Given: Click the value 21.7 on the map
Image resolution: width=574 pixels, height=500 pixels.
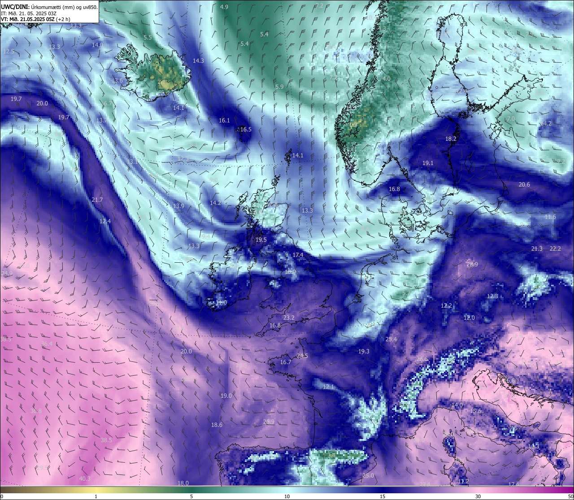Looking at the screenshot, I should [x=97, y=200].
